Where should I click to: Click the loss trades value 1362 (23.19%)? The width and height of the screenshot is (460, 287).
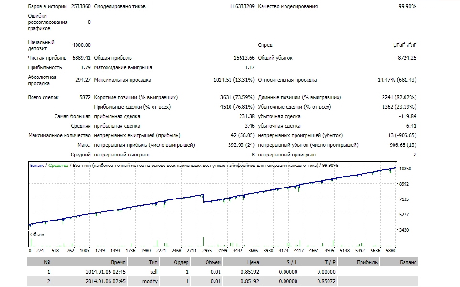pyautogui.click(x=399, y=107)
